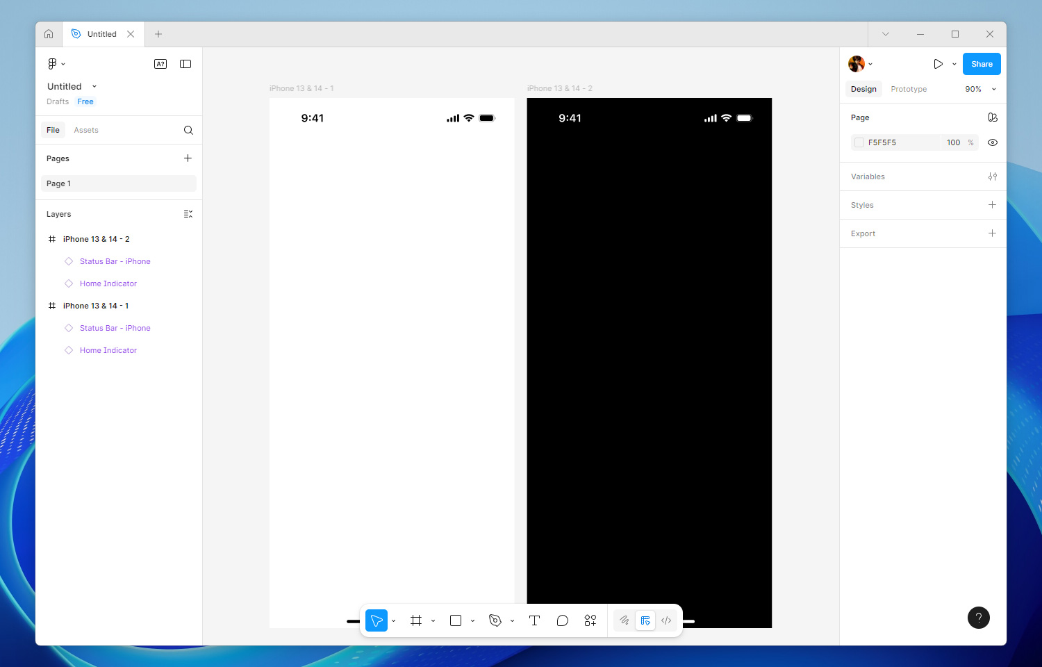Add a style with plus icon
1042x667 pixels.
pos(992,205)
